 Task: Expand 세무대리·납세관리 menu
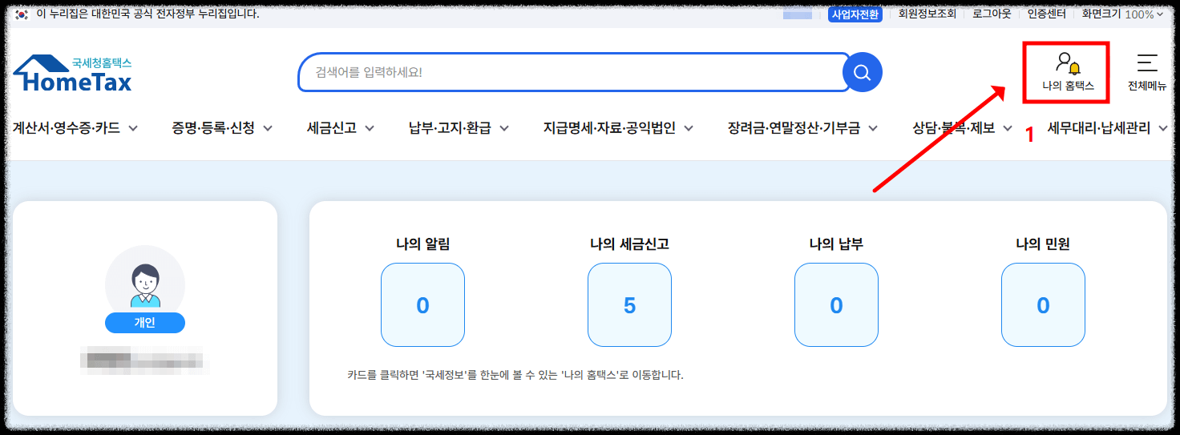(1108, 127)
